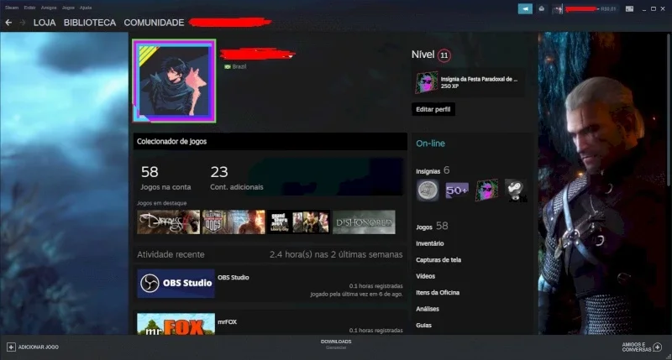
Task: Open the Inventário link
Action: [x=430, y=243]
